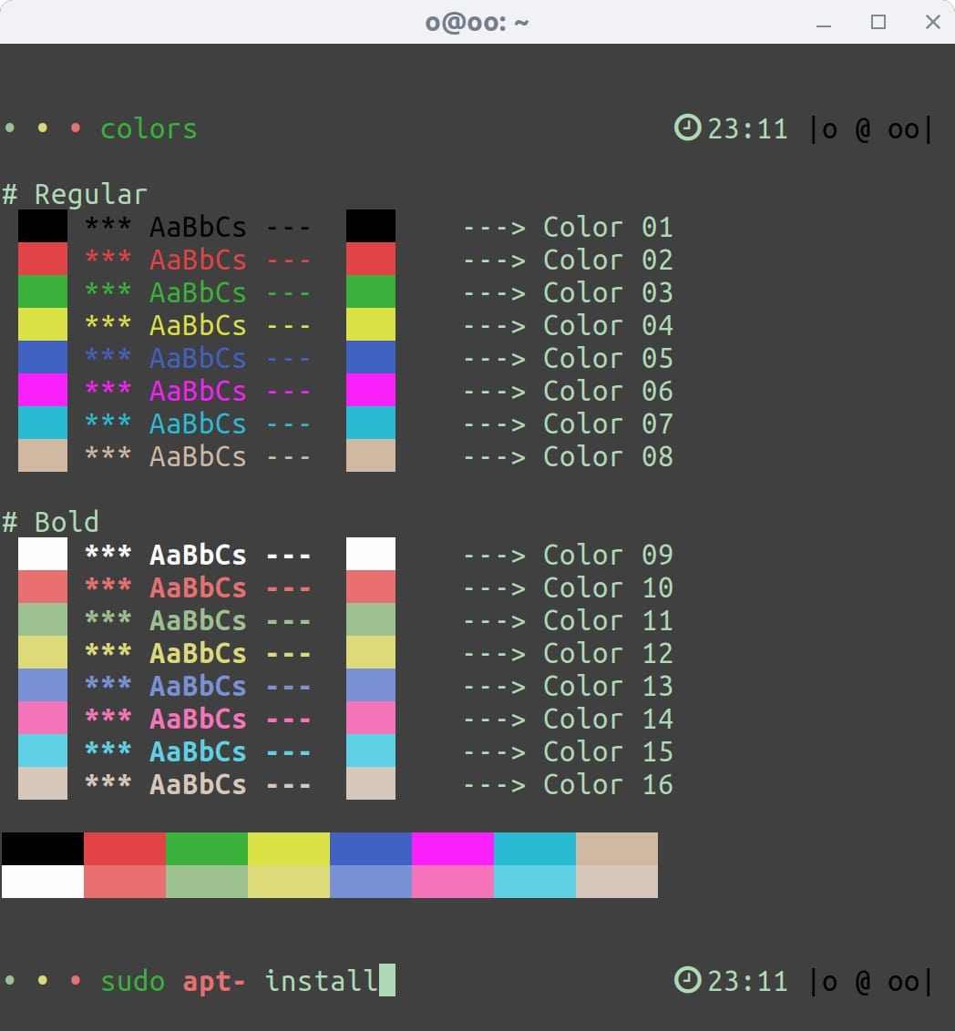The width and height of the screenshot is (955, 1031).
Task: Click the leftmost swatch in the Color 05 row
Action: pyautogui.click(x=43, y=358)
